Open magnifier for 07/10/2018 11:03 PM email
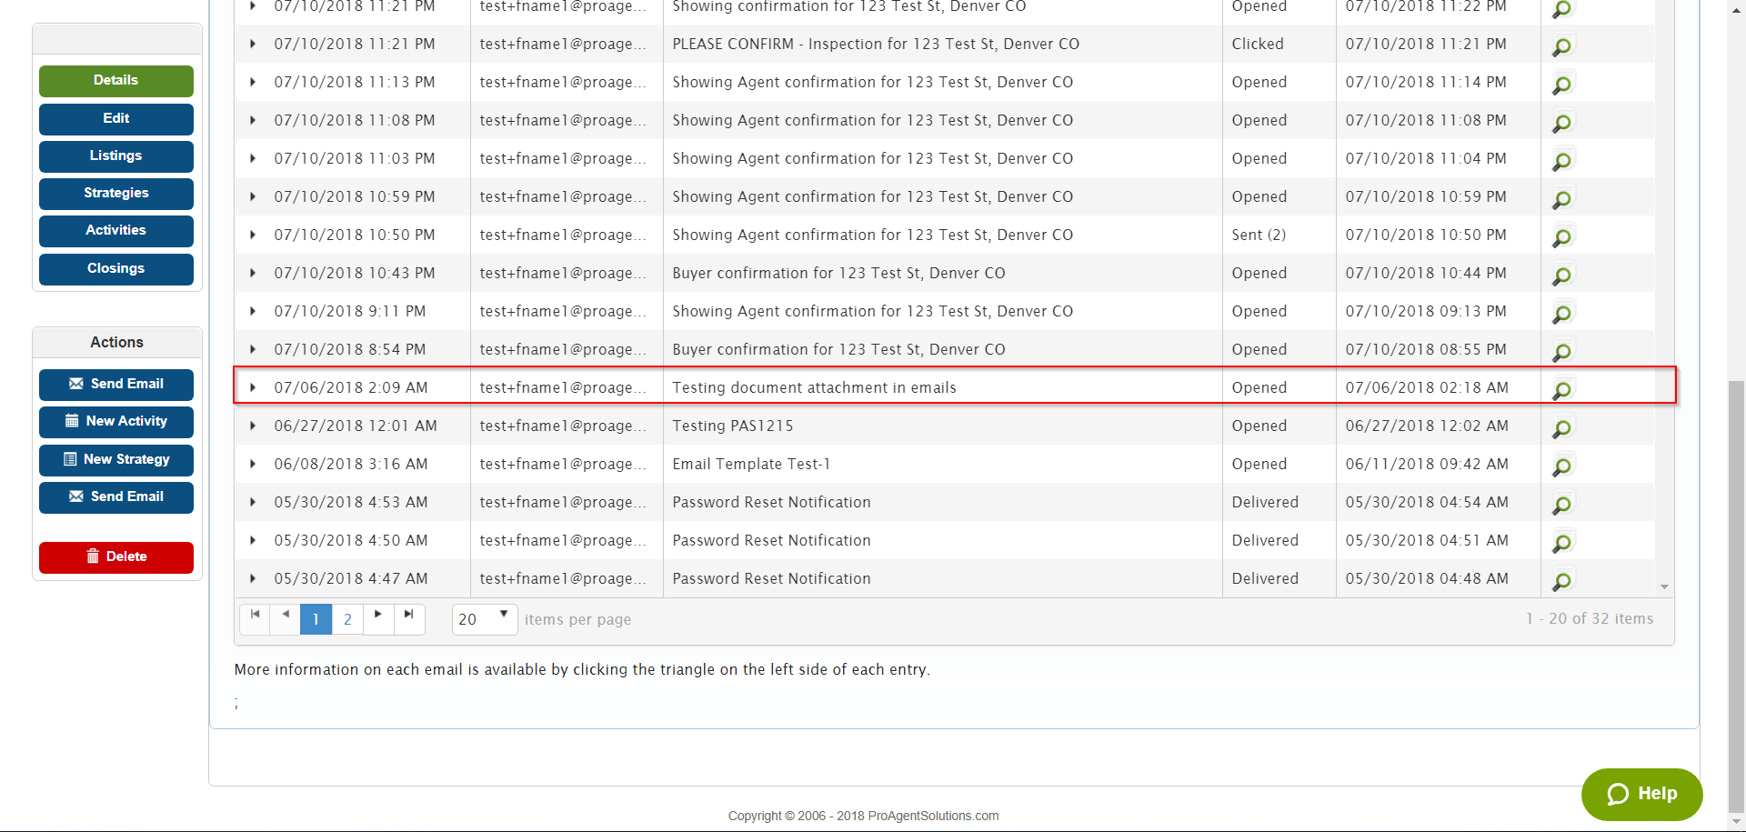Screen dimensions: 1746x832 pyautogui.click(x=1561, y=161)
